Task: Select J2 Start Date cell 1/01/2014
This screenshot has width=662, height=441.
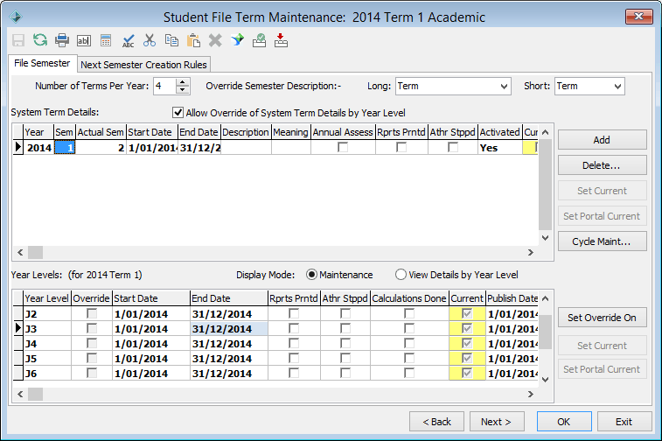Action: click(x=150, y=314)
